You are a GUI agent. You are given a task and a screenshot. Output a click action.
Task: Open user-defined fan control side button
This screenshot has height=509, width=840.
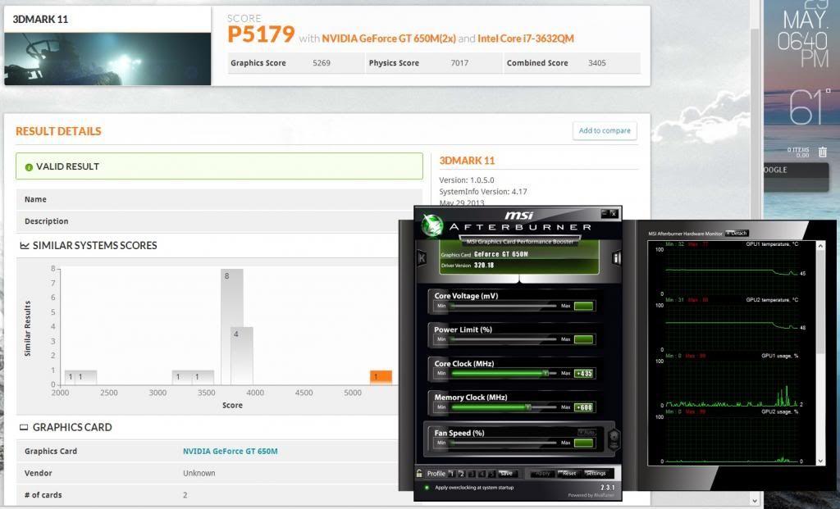pos(614,439)
